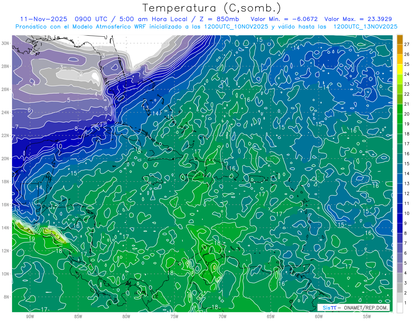
Task: Click color-scale legend label 25
Action: coord(407,64)
